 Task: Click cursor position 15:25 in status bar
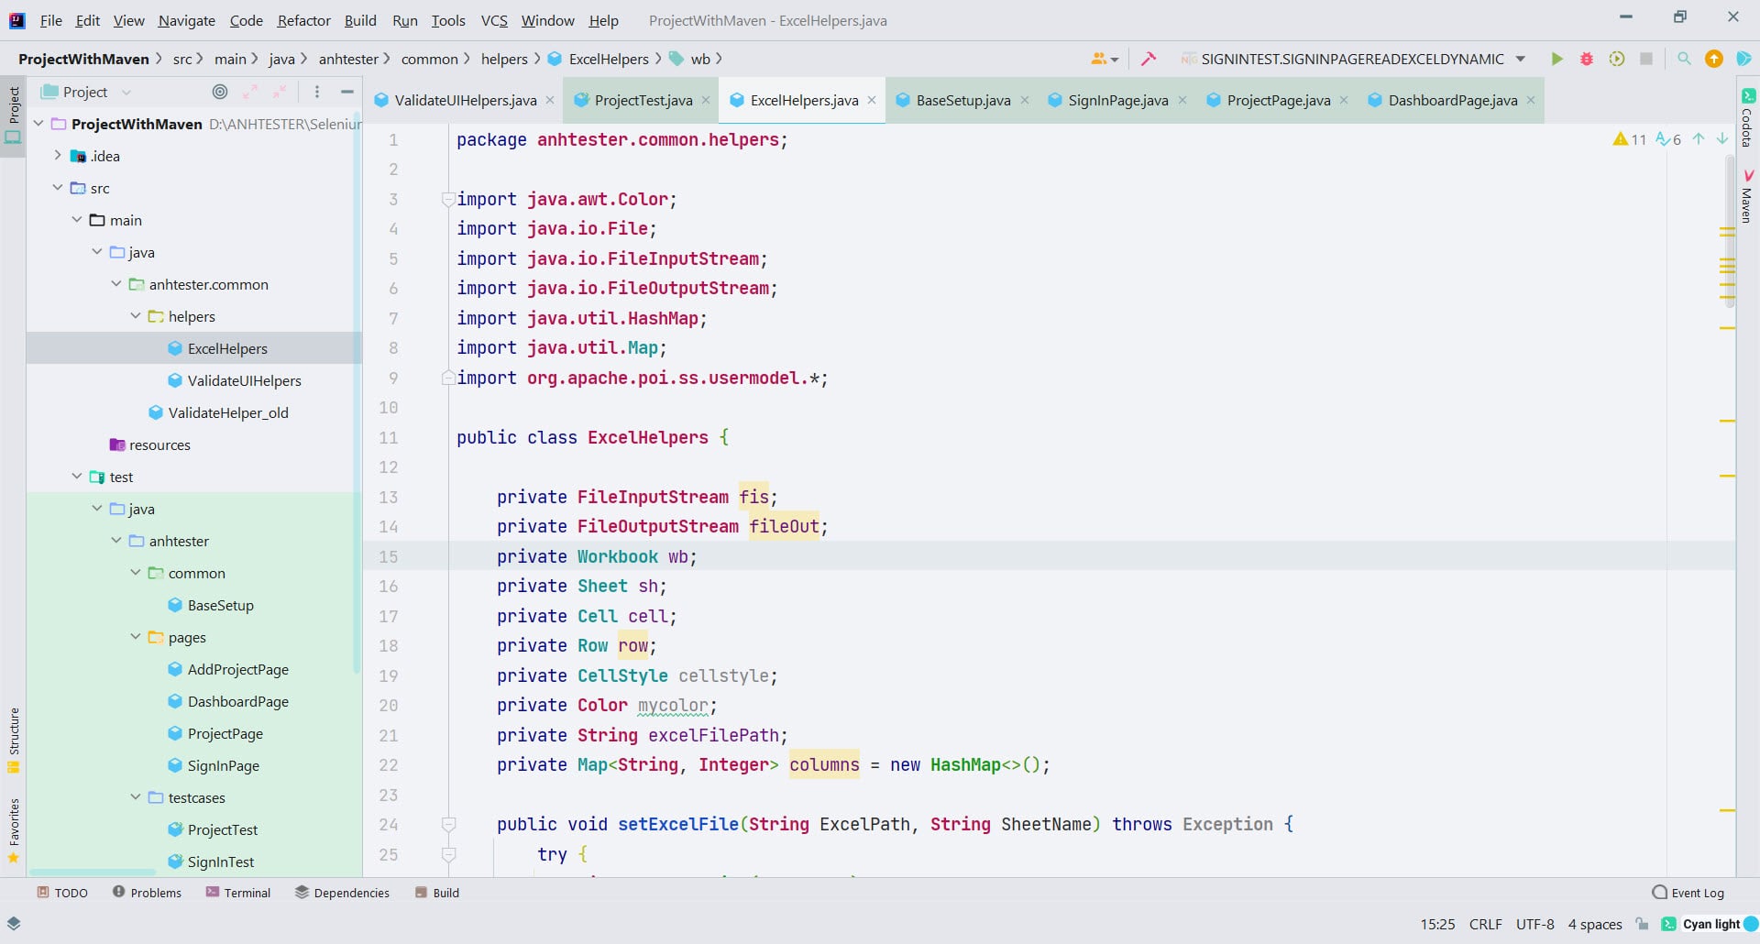coord(1437,924)
